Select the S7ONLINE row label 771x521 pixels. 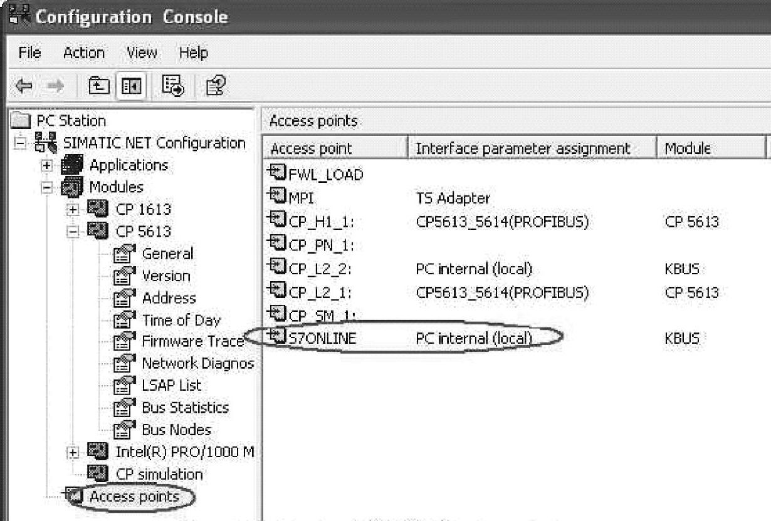[322, 338]
